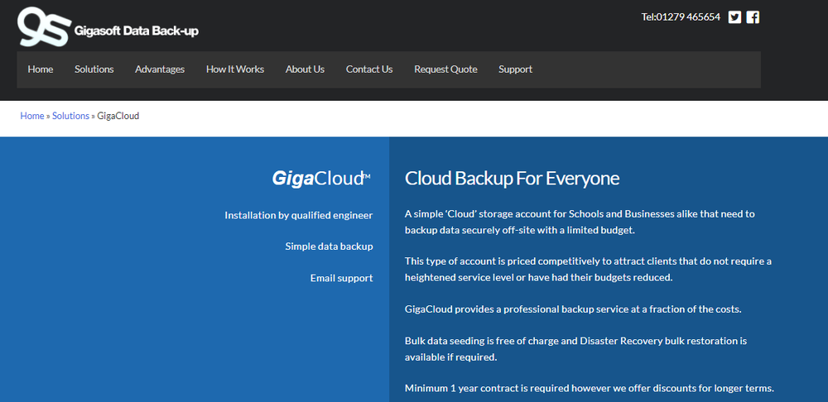Open the Request Quote page

445,69
